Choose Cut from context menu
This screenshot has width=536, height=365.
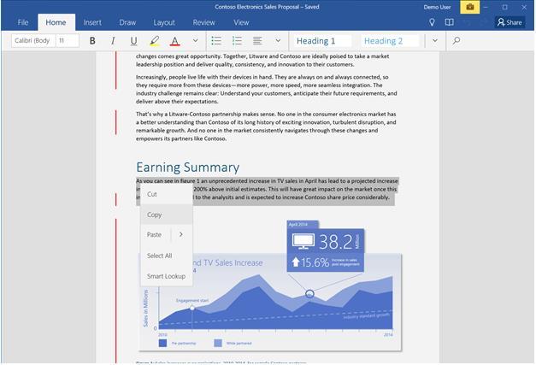(x=167, y=194)
